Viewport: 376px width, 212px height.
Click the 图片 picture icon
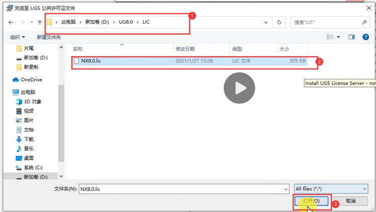19,120
